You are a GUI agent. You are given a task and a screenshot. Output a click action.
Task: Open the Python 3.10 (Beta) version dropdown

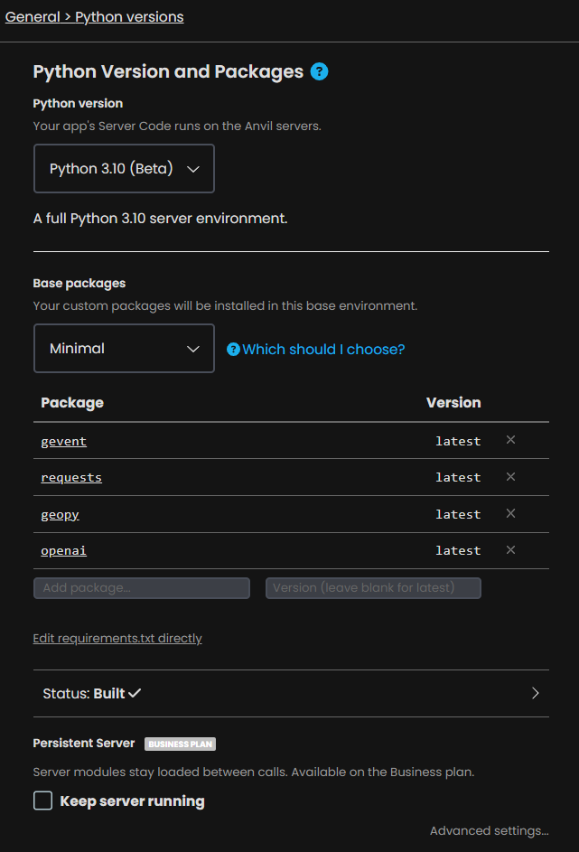coord(124,168)
